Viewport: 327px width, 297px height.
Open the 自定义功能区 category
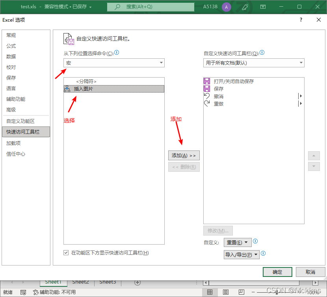[20, 121]
